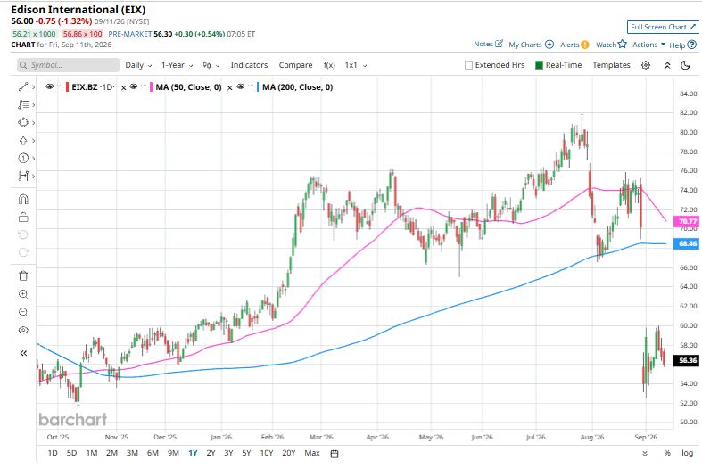Expand the 1-Year period dropdown
This screenshot has height=468, width=702.
point(178,65)
